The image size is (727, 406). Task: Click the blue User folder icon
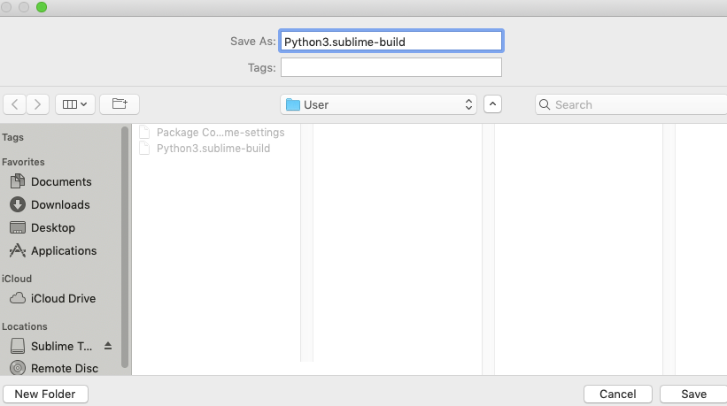pyautogui.click(x=293, y=104)
